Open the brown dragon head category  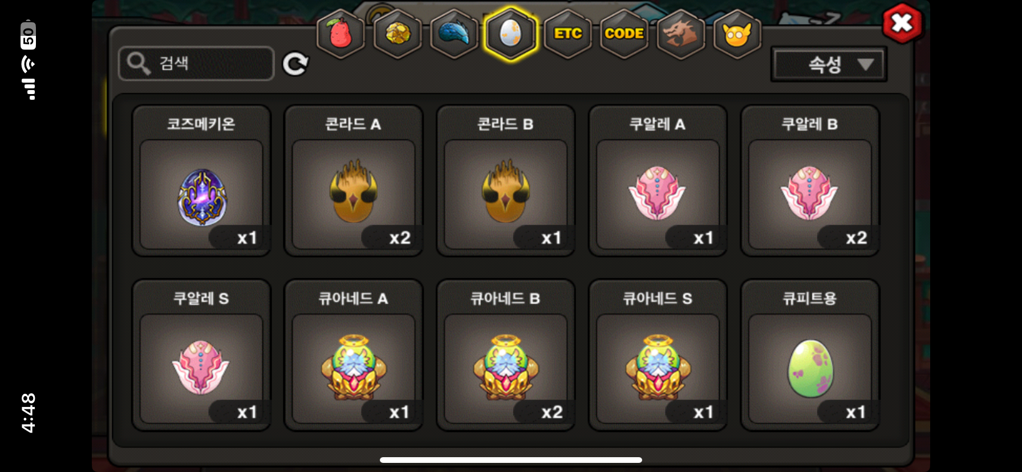click(x=681, y=34)
